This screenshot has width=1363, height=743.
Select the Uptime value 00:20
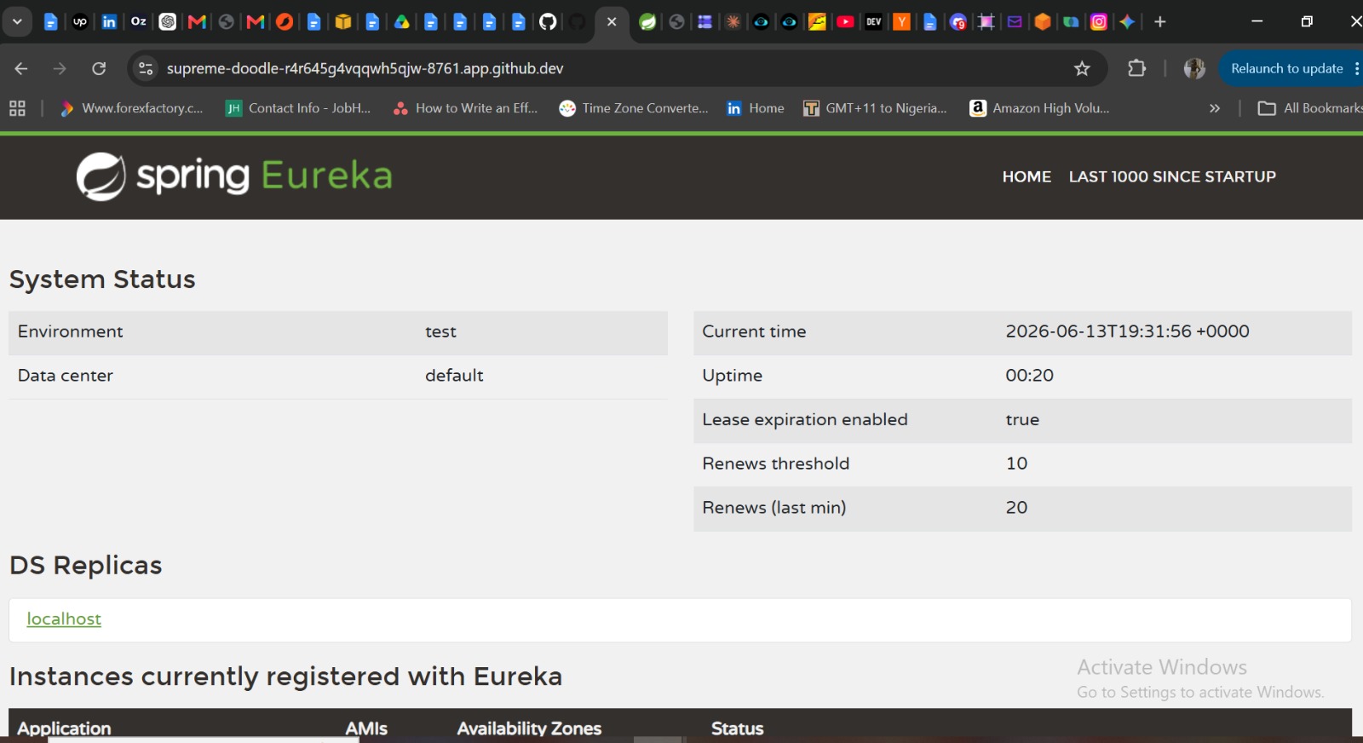(1029, 376)
